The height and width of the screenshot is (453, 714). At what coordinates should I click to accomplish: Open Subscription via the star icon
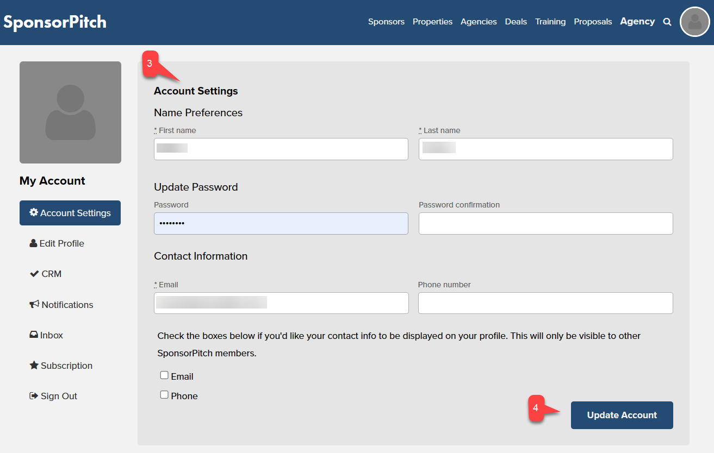click(x=60, y=365)
